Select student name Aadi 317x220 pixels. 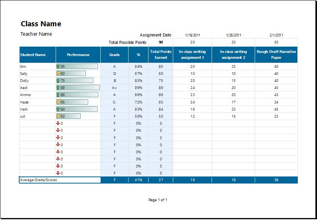pos(24,87)
